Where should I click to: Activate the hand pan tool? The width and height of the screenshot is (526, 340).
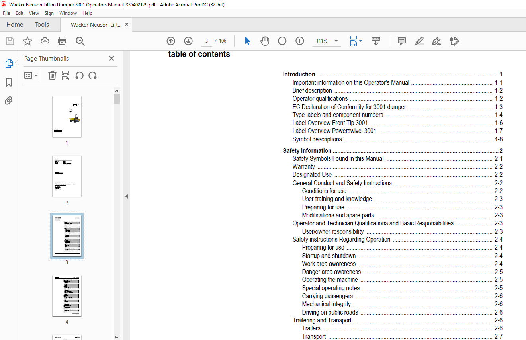(x=265, y=41)
